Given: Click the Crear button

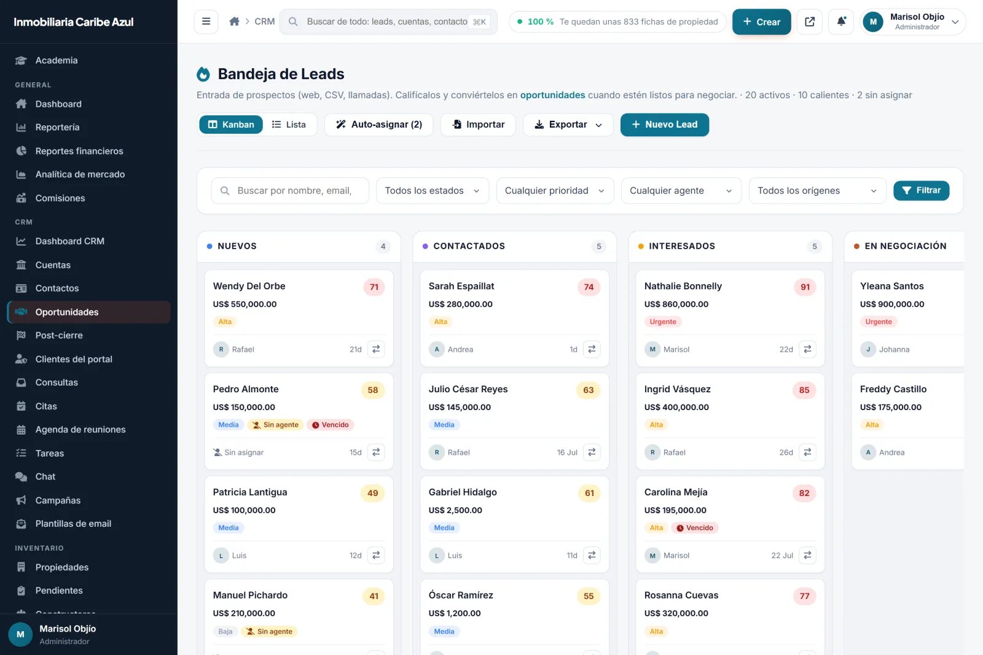Looking at the screenshot, I should pyautogui.click(x=761, y=21).
